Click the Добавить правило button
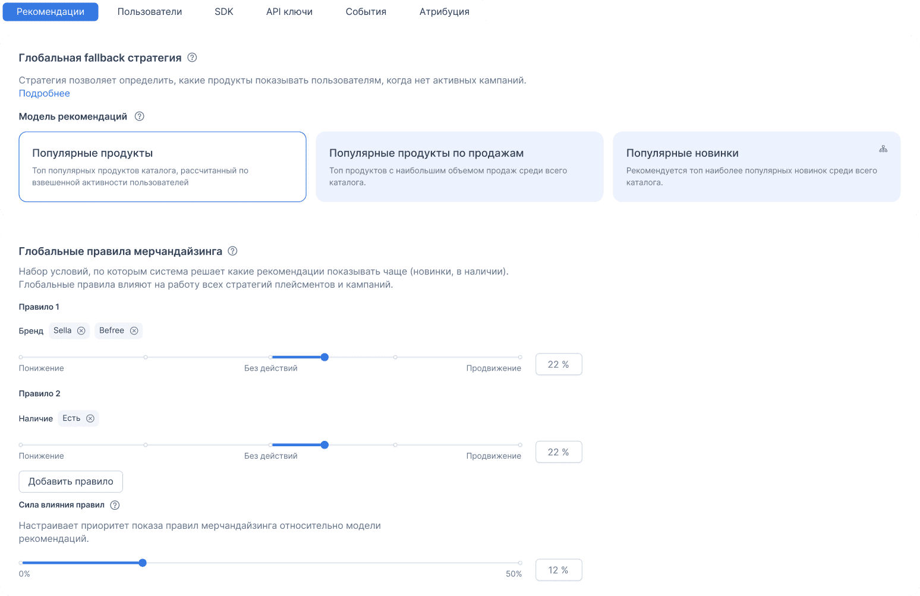Image resolution: width=920 pixels, height=596 pixels. [70, 481]
